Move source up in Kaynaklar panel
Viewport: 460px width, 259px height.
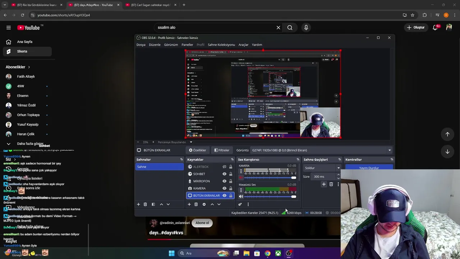click(x=212, y=204)
